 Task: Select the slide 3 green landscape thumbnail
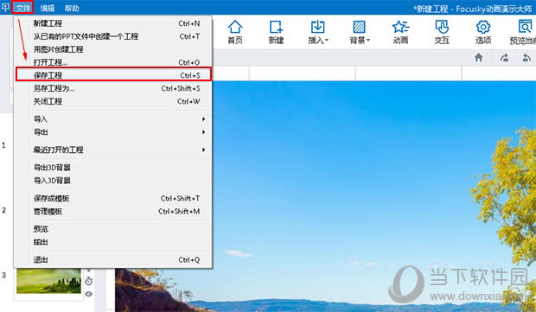click(48, 281)
